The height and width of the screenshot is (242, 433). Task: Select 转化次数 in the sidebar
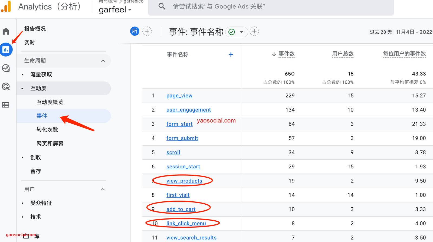pyautogui.click(x=47, y=130)
